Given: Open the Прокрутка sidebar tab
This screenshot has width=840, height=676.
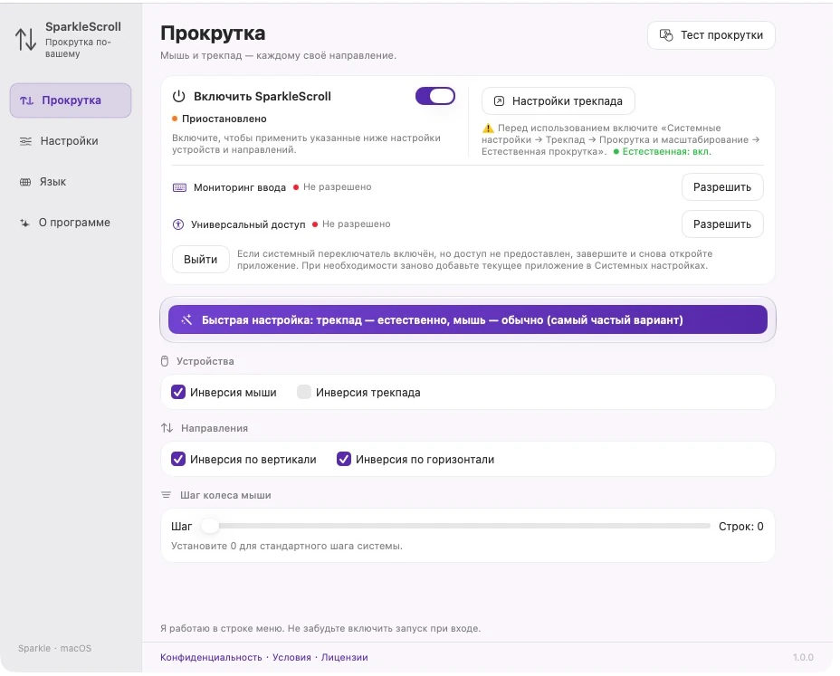Looking at the screenshot, I should click(x=71, y=100).
